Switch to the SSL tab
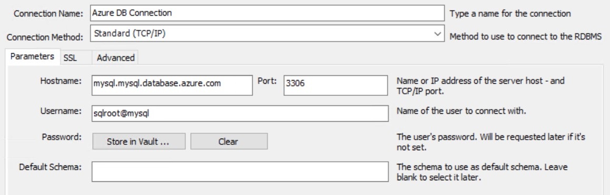Image resolution: width=610 pixels, height=195 pixels. coord(70,57)
